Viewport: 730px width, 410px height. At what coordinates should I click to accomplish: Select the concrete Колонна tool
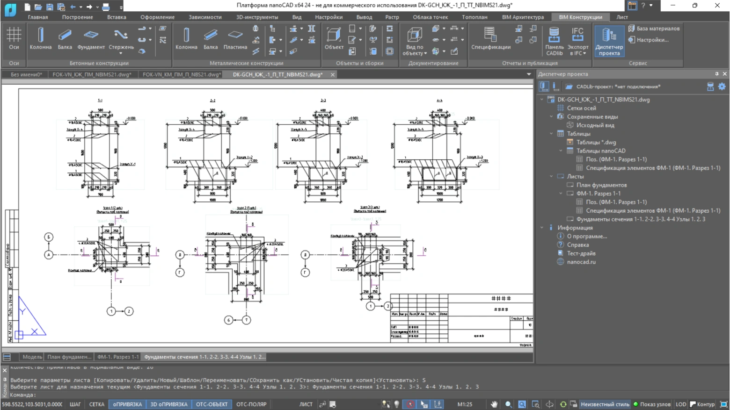40,38
